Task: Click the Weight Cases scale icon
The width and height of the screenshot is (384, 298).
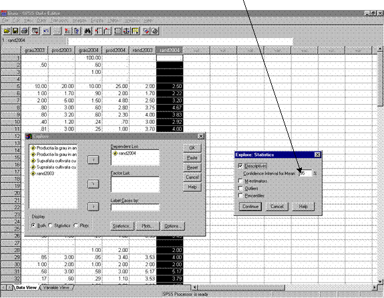Action: tap(126, 31)
